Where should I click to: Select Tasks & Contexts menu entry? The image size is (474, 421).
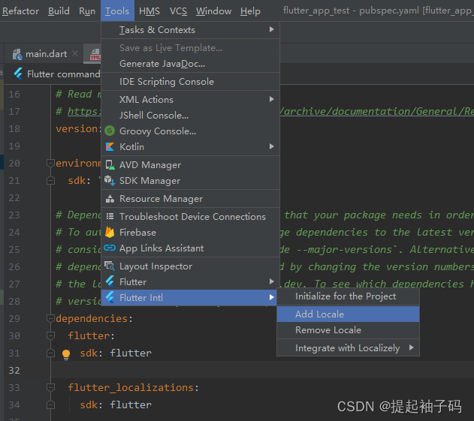[x=190, y=29]
